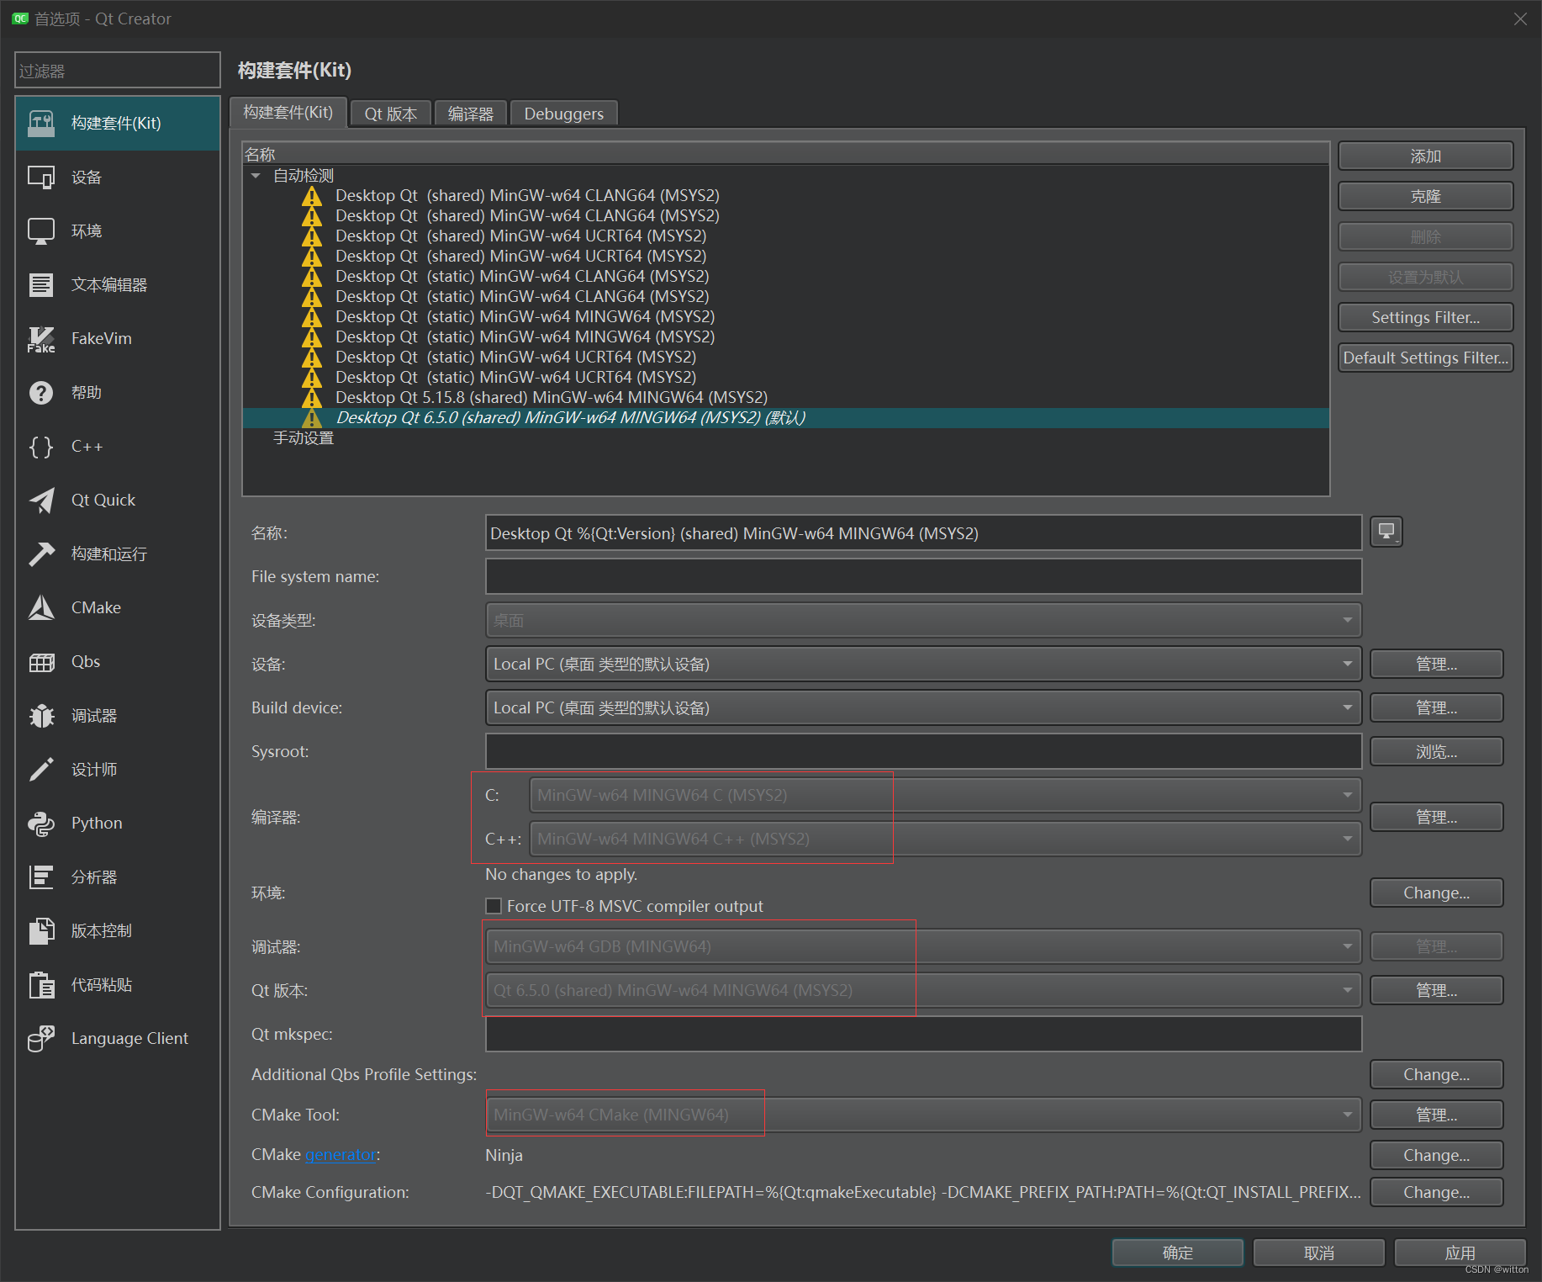
Task: Open the C++ compiler dropdown
Action: click(945, 839)
